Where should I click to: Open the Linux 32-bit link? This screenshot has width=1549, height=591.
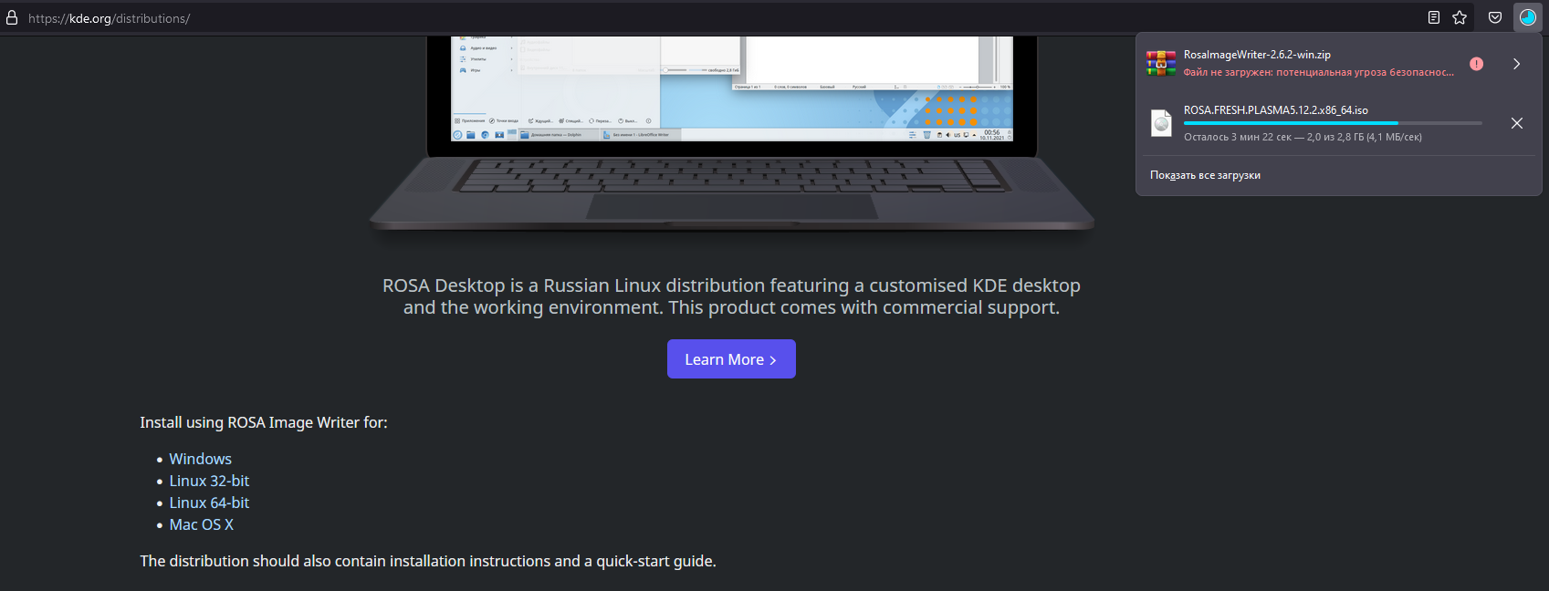pos(209,481)
